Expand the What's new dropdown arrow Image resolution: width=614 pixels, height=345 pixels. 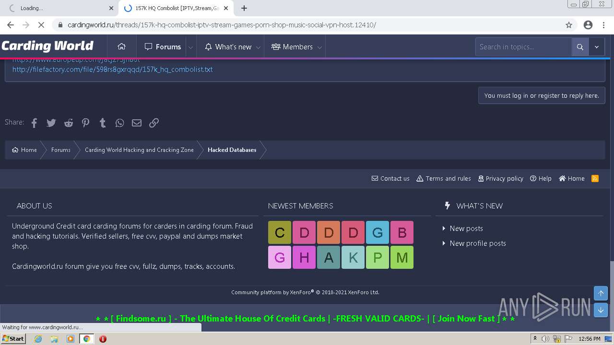tap(258, 47)
